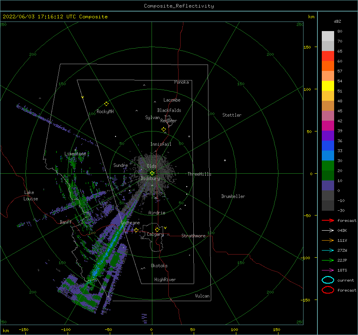Click the RedDeer city label
The width and height of the screenshot is (358, 335).
(169, 121)
